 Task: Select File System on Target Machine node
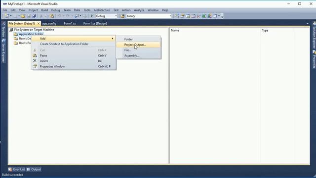click(34, 30)
